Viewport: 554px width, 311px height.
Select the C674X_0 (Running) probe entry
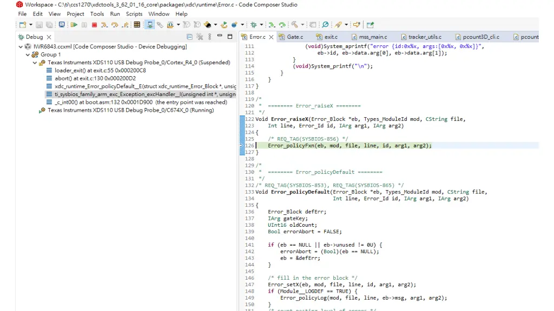[x=127, y=110]
